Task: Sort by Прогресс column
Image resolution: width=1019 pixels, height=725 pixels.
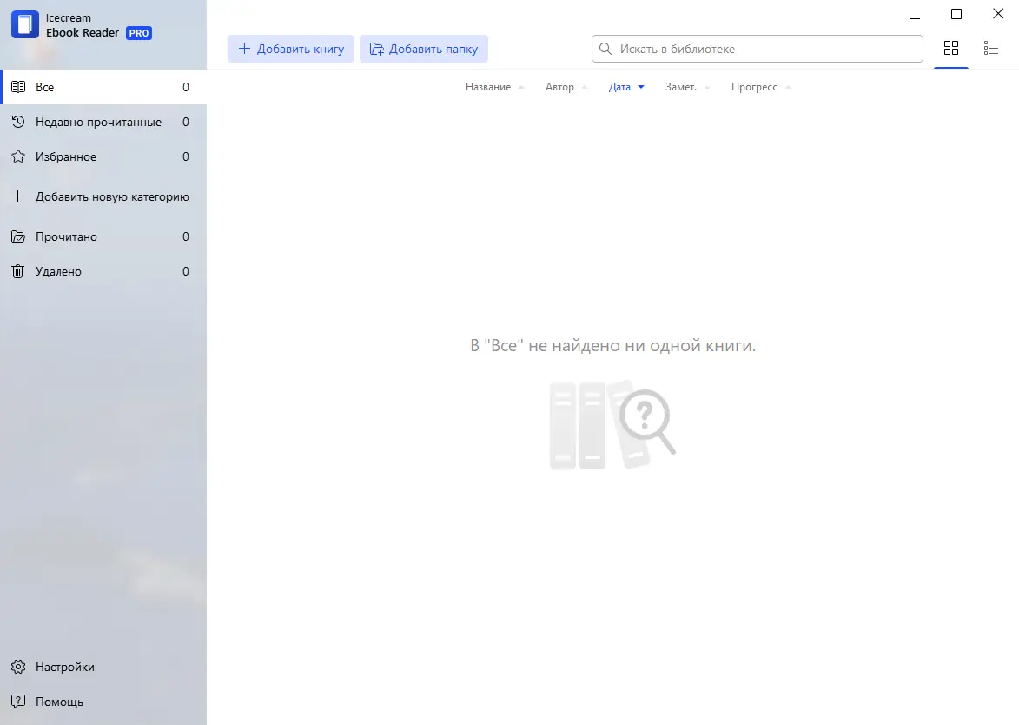Action: [x=754, y=87]
